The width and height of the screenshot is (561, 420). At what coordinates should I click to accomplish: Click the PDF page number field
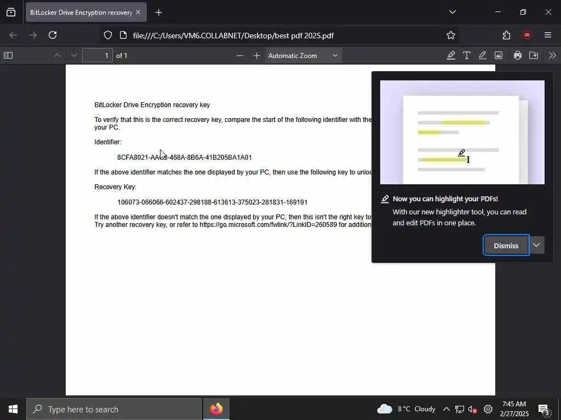tap(98, 55)
